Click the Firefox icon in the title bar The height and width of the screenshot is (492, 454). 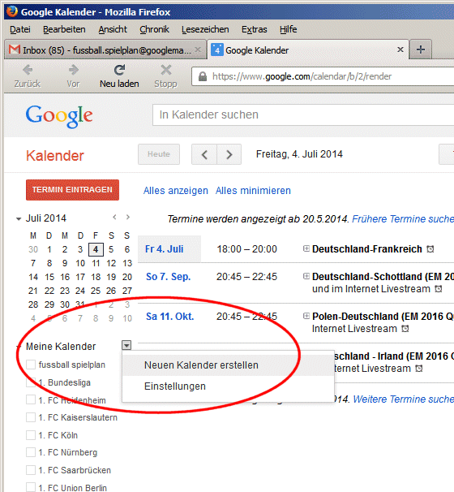click(x=12, y=11)
